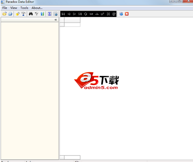Open the About... menu

[x=37, y=8]
